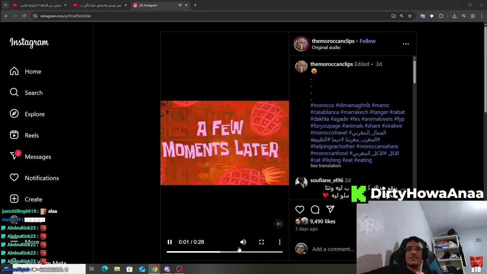Image resolution: width=487 pixels, height=274 pixels.
Task: Click the 3 days ago timestamp
Action: [306, 229]
